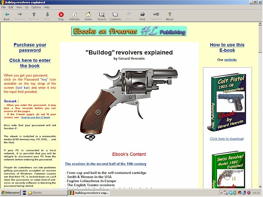The height and width of the screenshot is (197, 263).
Task: Refresh the page with the Refresh icon
Action: click(75, 16)
